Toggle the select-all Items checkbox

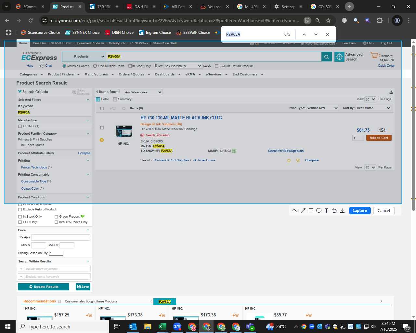click(x=102, y=108)
